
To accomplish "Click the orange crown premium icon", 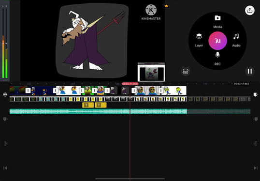I will click(x=166, y=6).
